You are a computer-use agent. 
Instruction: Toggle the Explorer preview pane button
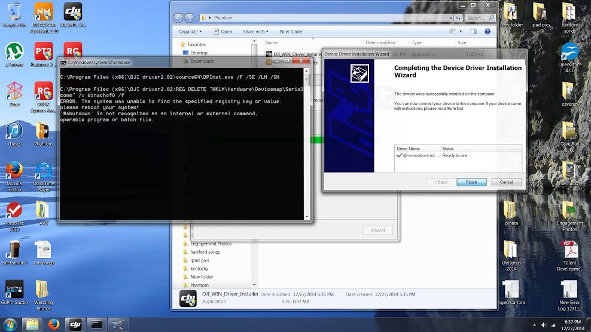tap(473, 32)
